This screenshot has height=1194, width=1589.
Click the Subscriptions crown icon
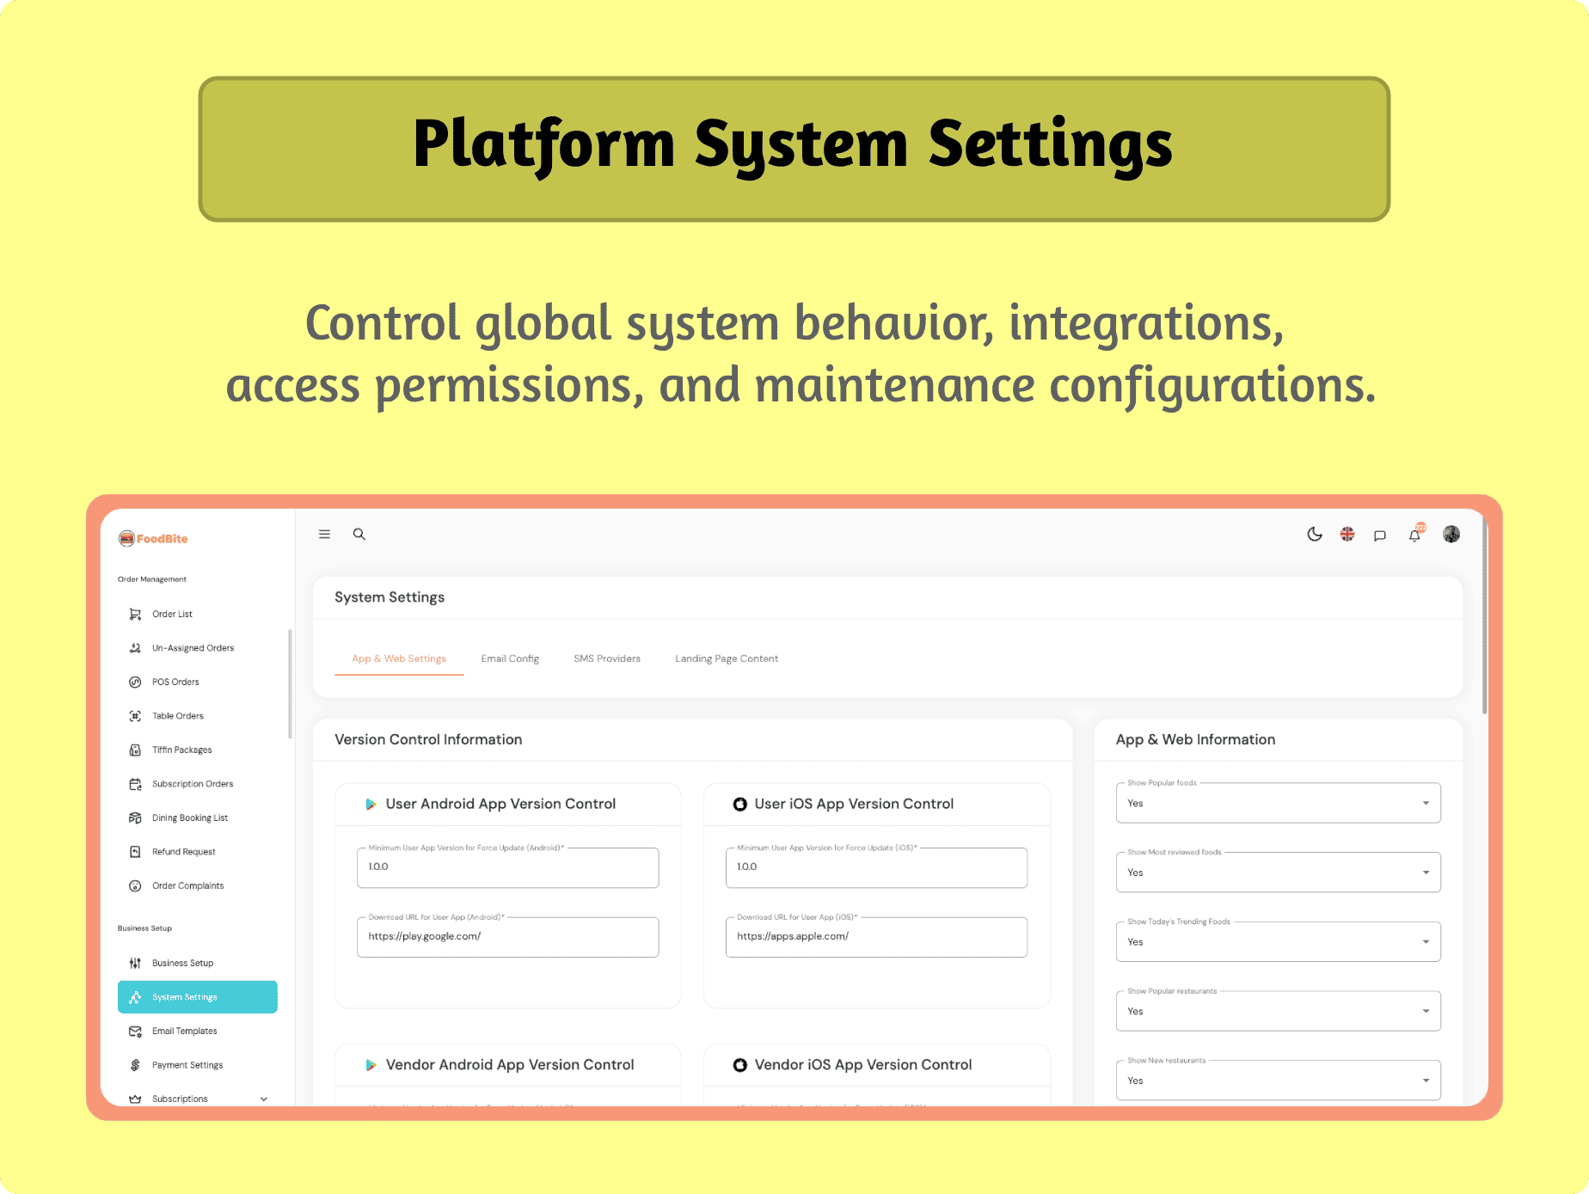point(135,1099)
